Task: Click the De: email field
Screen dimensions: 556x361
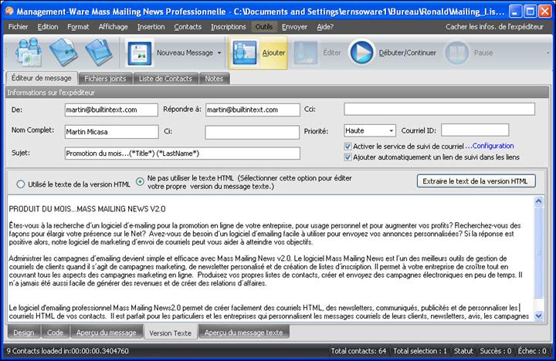Action: (x=111, y=110)
